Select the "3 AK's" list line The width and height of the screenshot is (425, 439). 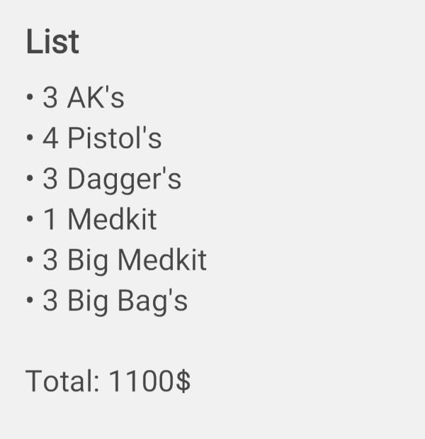[x=83, y=98]
